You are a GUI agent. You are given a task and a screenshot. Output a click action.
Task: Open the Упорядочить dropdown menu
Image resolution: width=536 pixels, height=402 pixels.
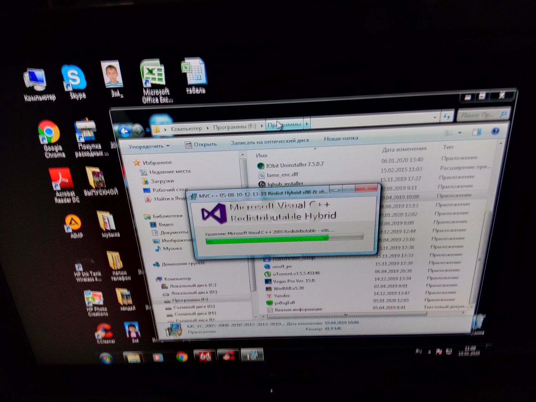coord(149,146)
